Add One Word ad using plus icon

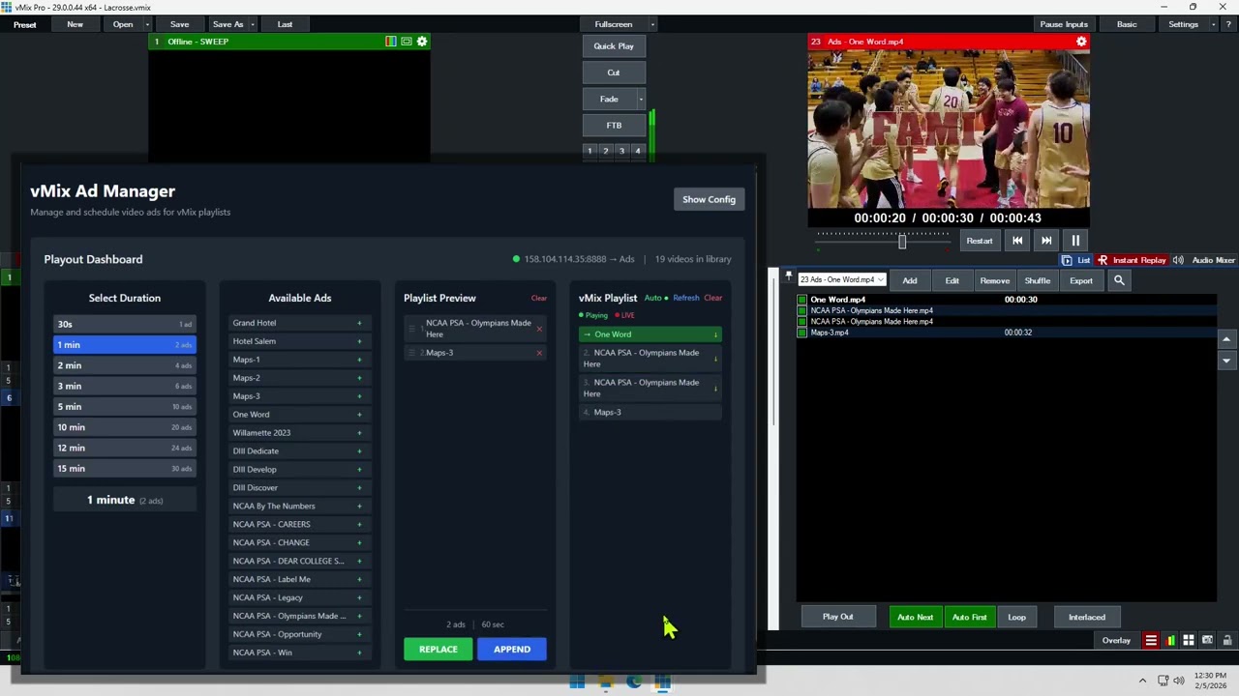359,415
